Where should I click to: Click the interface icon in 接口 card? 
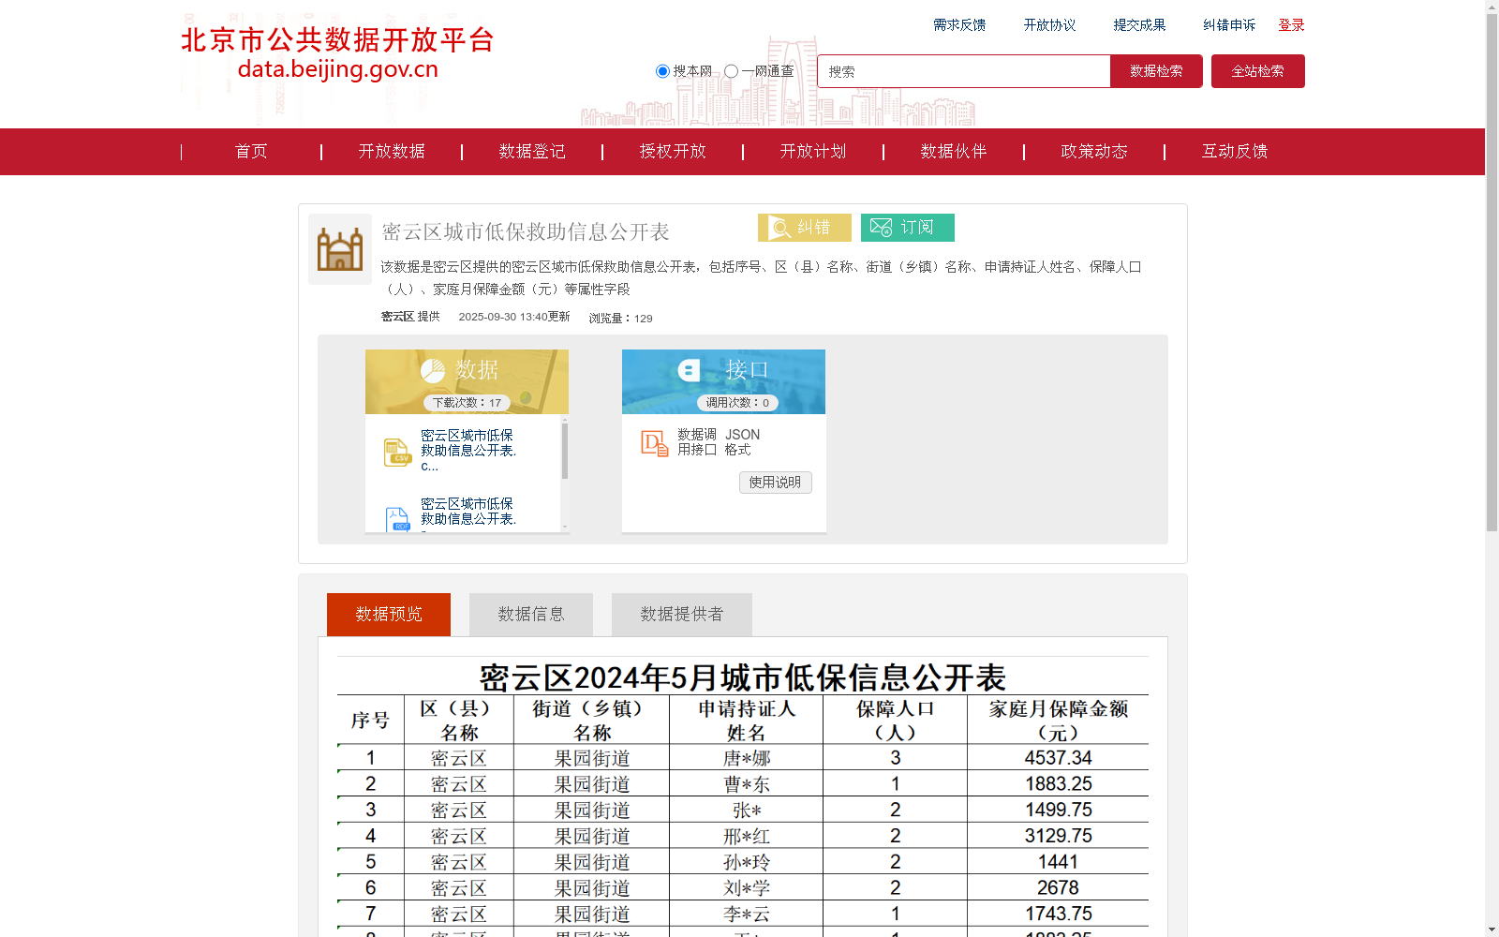coord(690,370)
